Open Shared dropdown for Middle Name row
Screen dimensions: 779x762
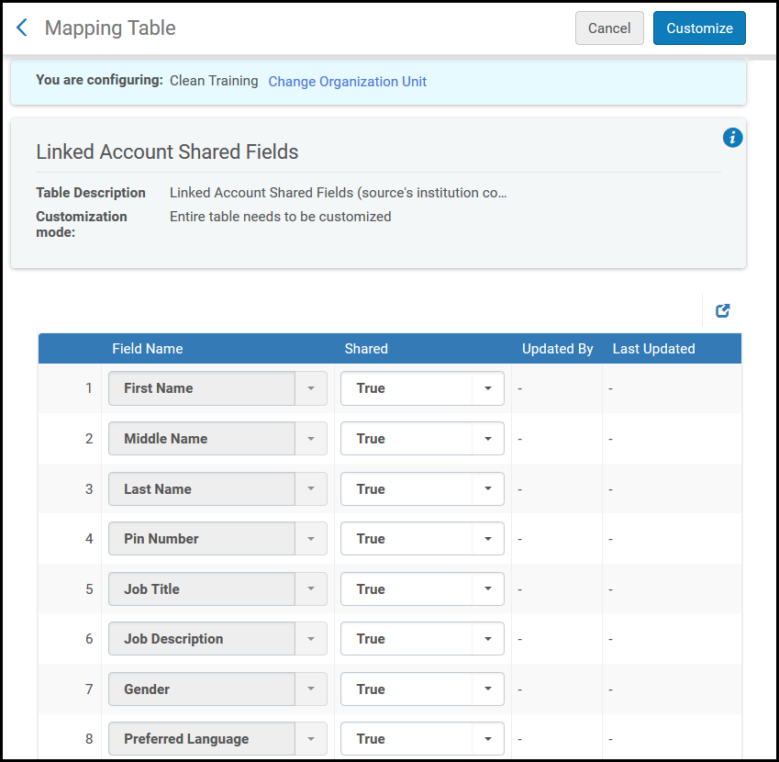pyautogui.click(x=422, y=439)
